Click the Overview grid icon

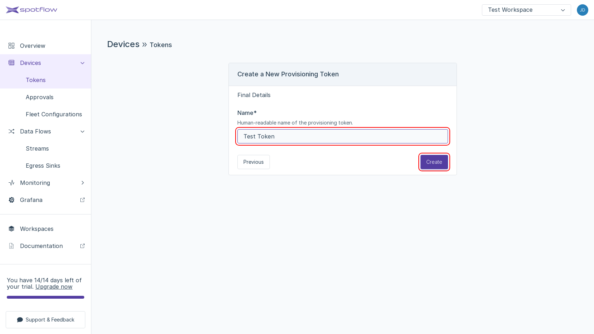[11, 46]
